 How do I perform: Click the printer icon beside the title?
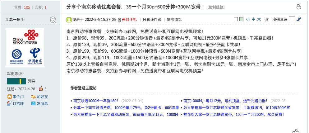coord(299,7)
